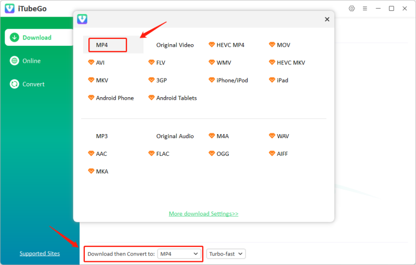This screenshot has width=416, height=265.
Task: Choose Android Tablets preset
Action: [x=176, y=98]
